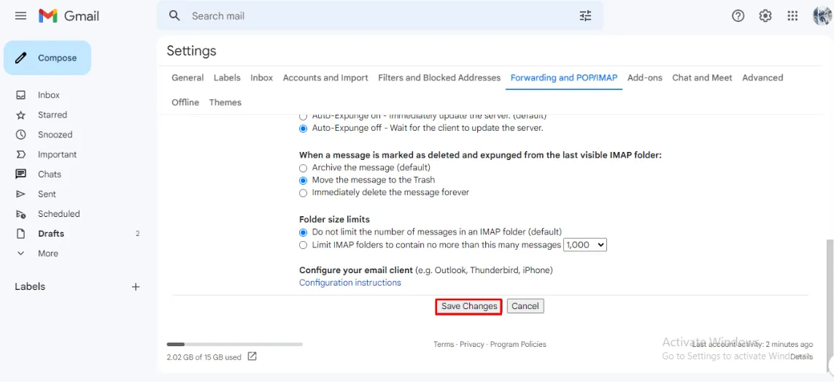
Task: Click the Compose button
Action: pos(47,58)
